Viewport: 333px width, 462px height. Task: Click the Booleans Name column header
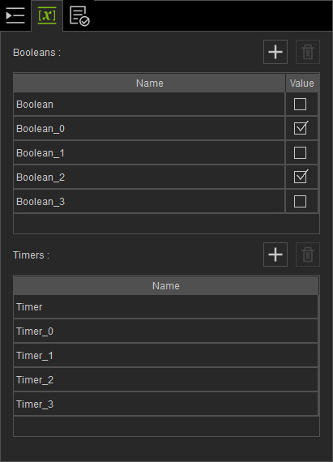point(149,83)
